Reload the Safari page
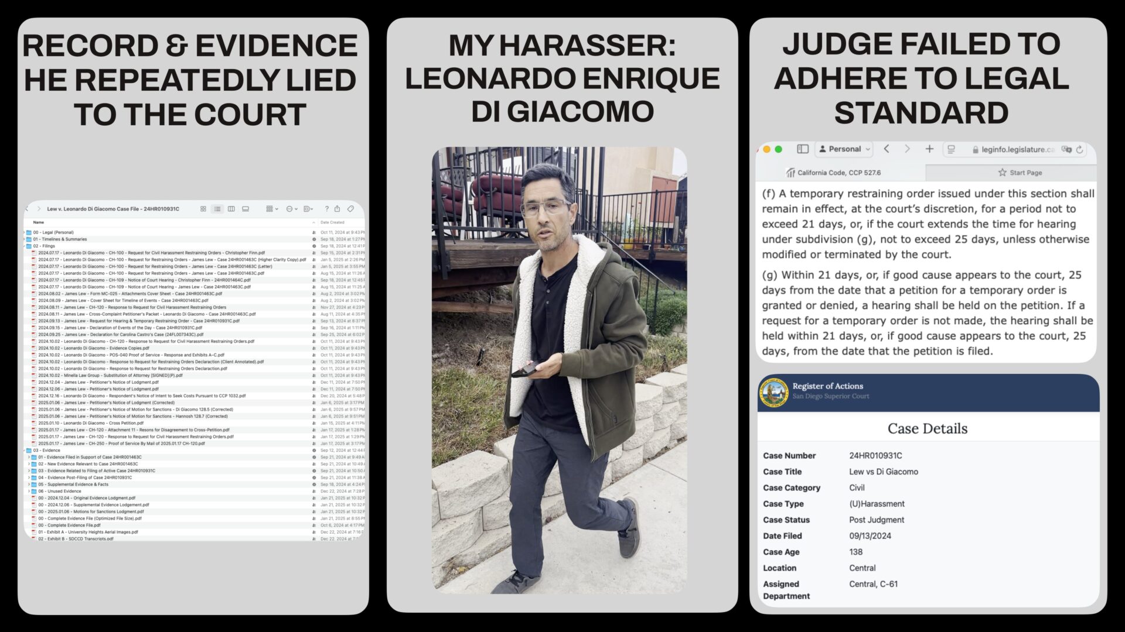Image resolution: width=1125 pixels, height=632 pixels. pos(1080,150)
